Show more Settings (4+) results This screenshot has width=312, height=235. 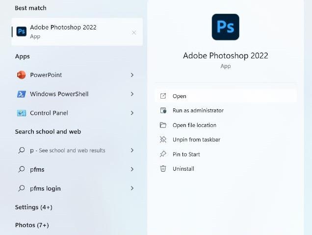coord(33,207)
